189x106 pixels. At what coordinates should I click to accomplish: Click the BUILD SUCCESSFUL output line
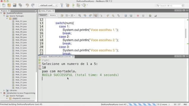point(80,75)
